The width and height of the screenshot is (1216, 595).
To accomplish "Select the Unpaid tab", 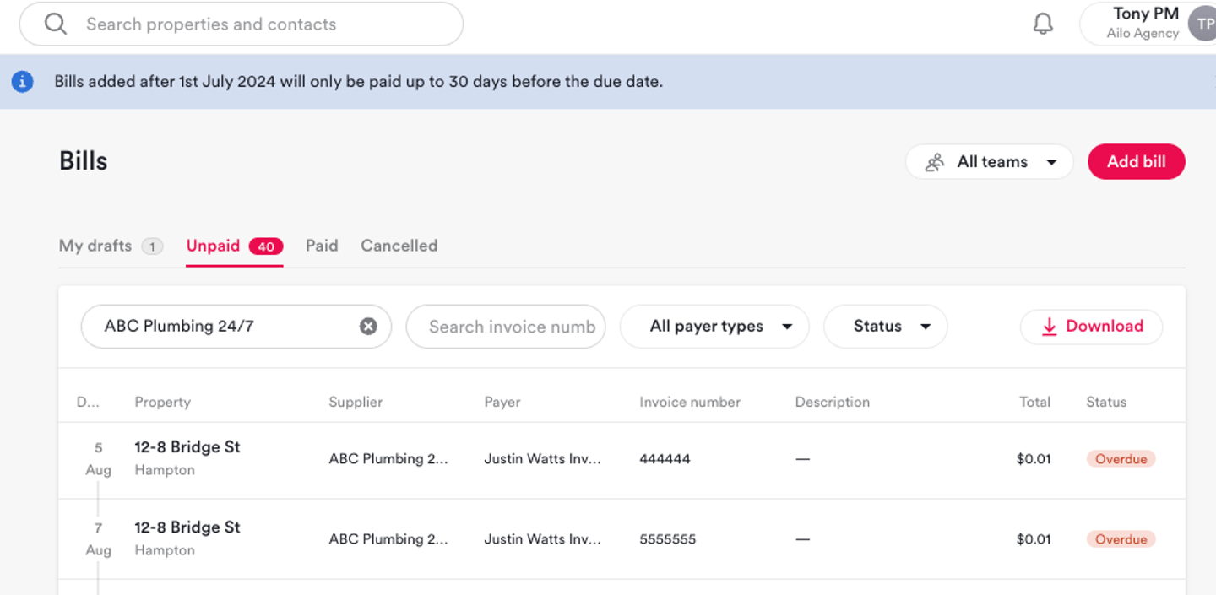I will tap(214, 246).
